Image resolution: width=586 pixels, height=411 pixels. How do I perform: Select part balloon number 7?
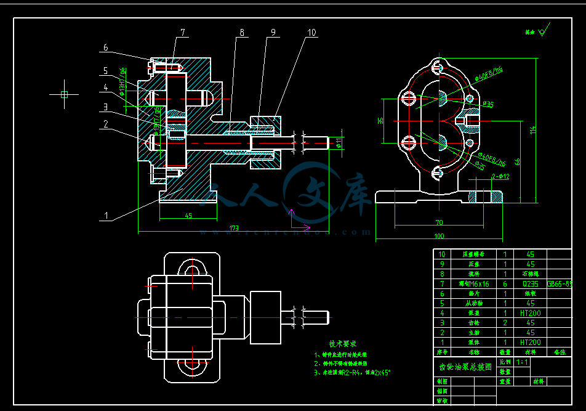click(182, 33)
